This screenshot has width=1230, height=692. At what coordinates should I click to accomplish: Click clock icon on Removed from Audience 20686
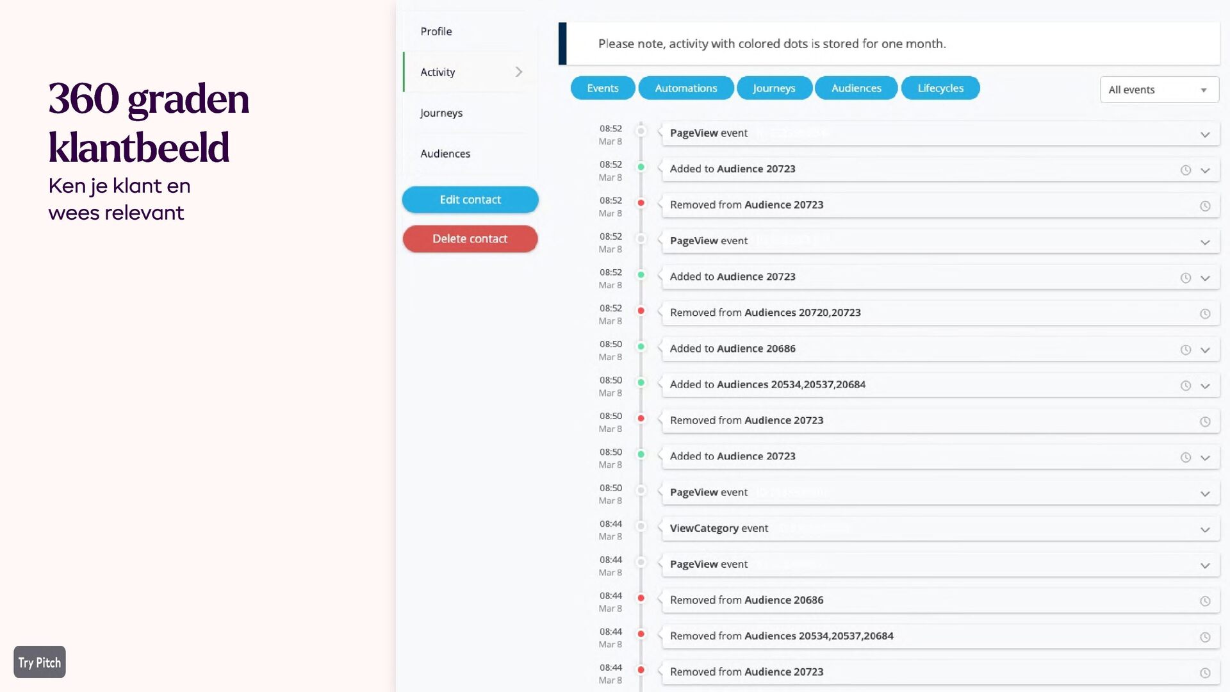click(1205, 601)
